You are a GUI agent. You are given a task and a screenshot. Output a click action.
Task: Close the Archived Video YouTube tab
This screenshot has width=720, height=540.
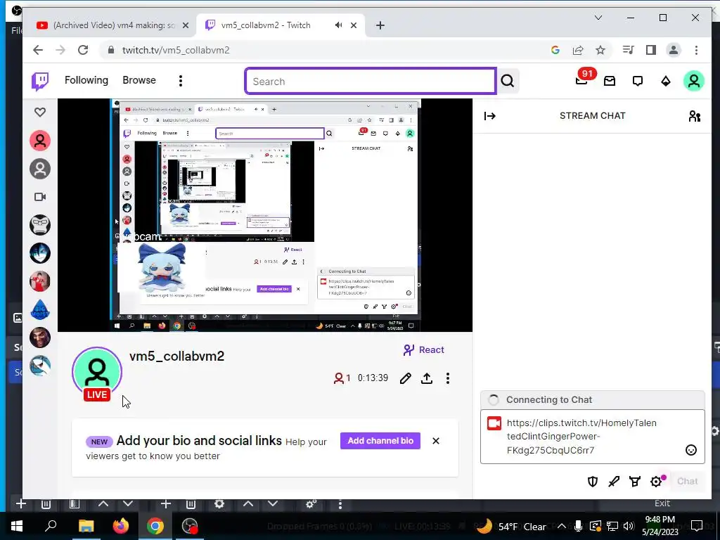tap(186, 25)
